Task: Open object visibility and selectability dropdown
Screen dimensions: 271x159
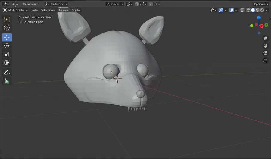Action: coord(213,10)
